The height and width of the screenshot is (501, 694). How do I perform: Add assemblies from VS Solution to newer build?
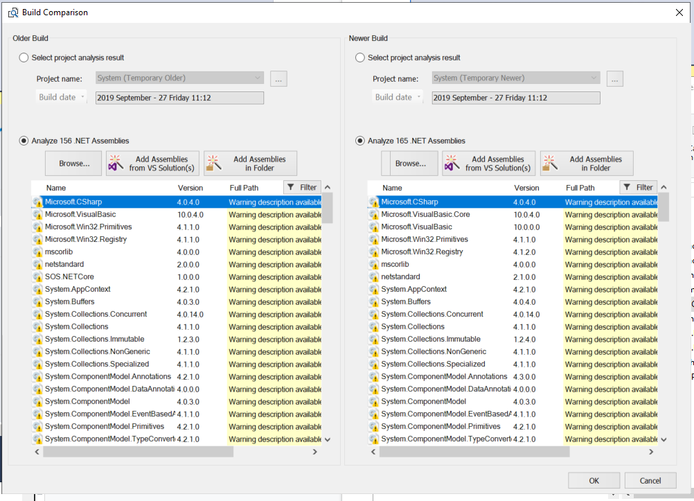[x=488, y=164]
